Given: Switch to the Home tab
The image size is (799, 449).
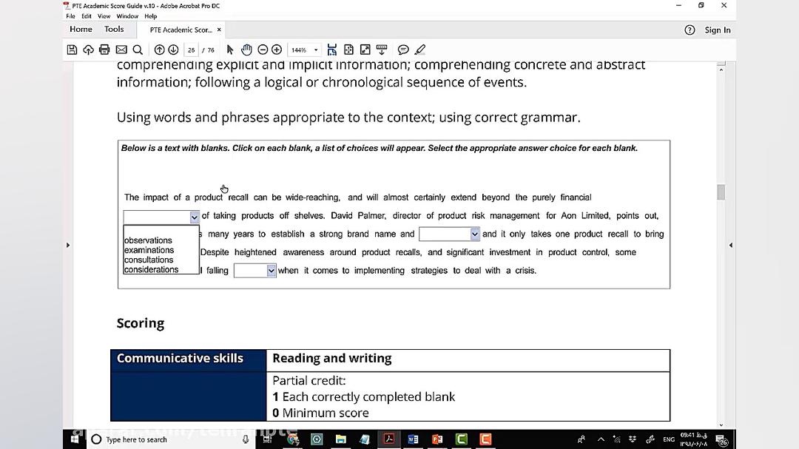Looking at the screenshot, I should (81, 29).
